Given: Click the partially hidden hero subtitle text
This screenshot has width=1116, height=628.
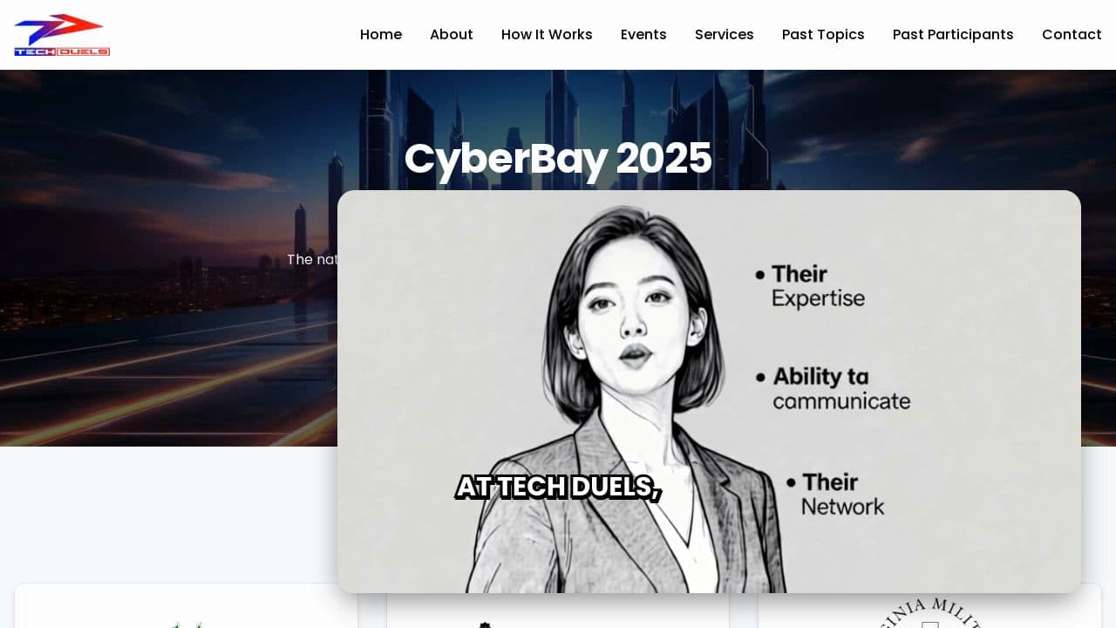Looking at the screenshot, I should tap(312, 259).
